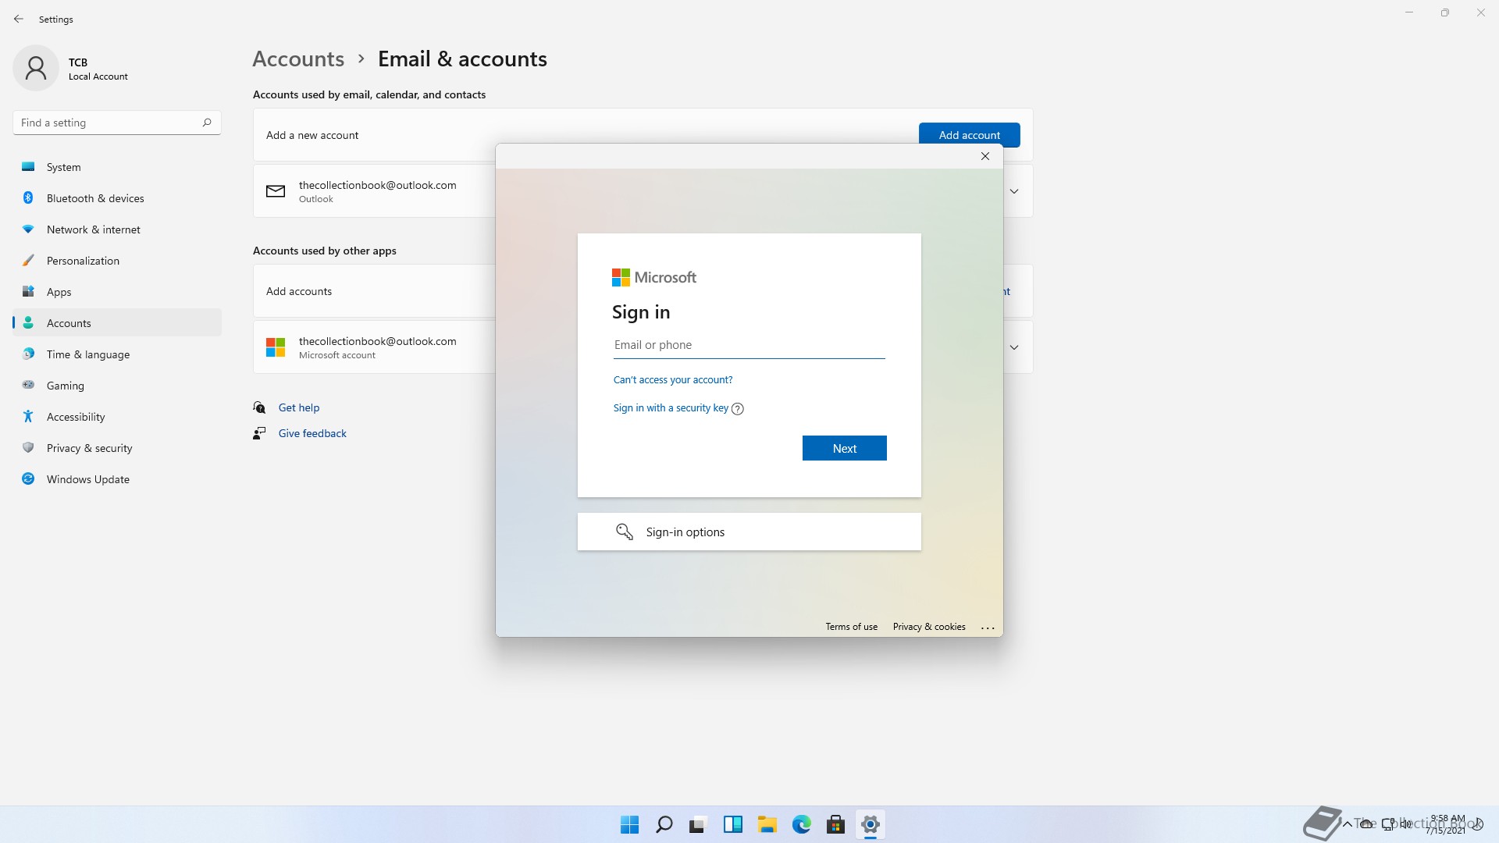Go to Network & internet settings

[117, 229]
